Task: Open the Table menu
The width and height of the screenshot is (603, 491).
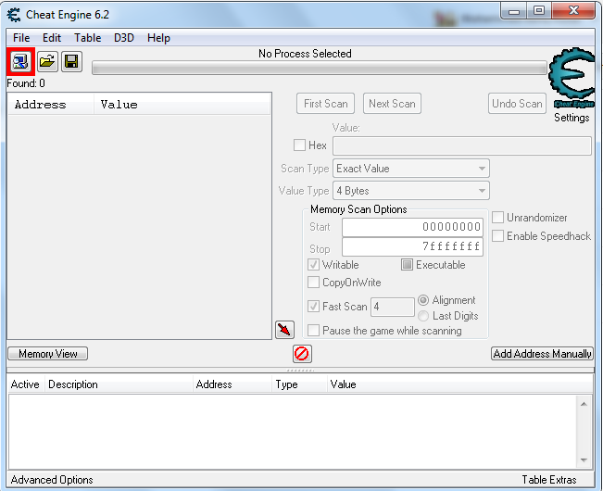Action: pos(88,38)
